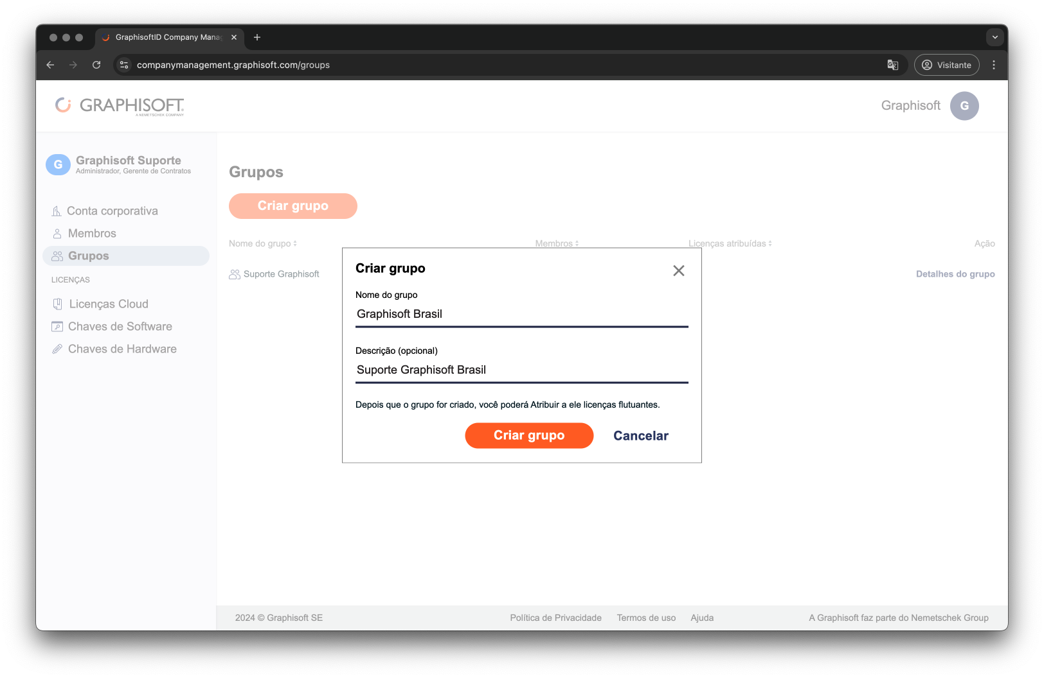The width and height of the screenshot is (1044, 678).
Task: Click the Ação column header
Action: click(x=984, y=244)
